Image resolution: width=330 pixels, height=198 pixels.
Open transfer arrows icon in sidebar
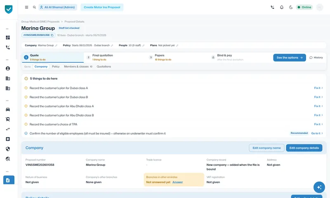click(x=8, y=129)
